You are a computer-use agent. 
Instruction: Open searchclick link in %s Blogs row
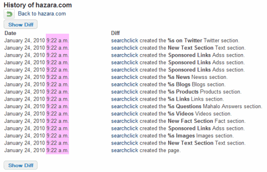125,85
